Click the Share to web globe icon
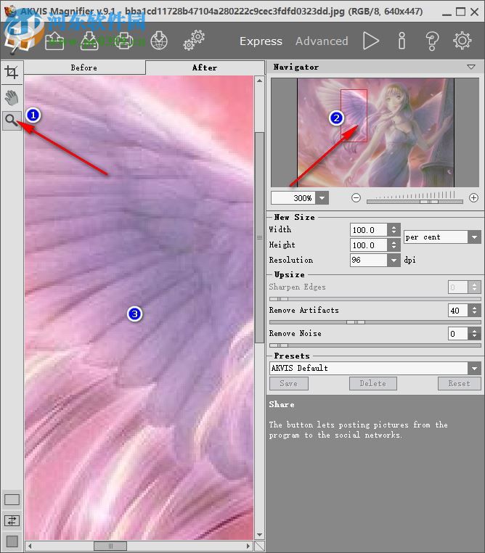This screenshot has width=485, height=553. 159,41
